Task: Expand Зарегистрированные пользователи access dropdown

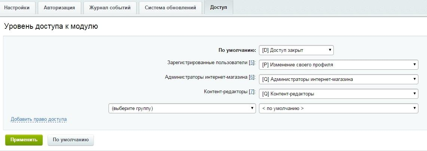Action: tap(339, 65)
